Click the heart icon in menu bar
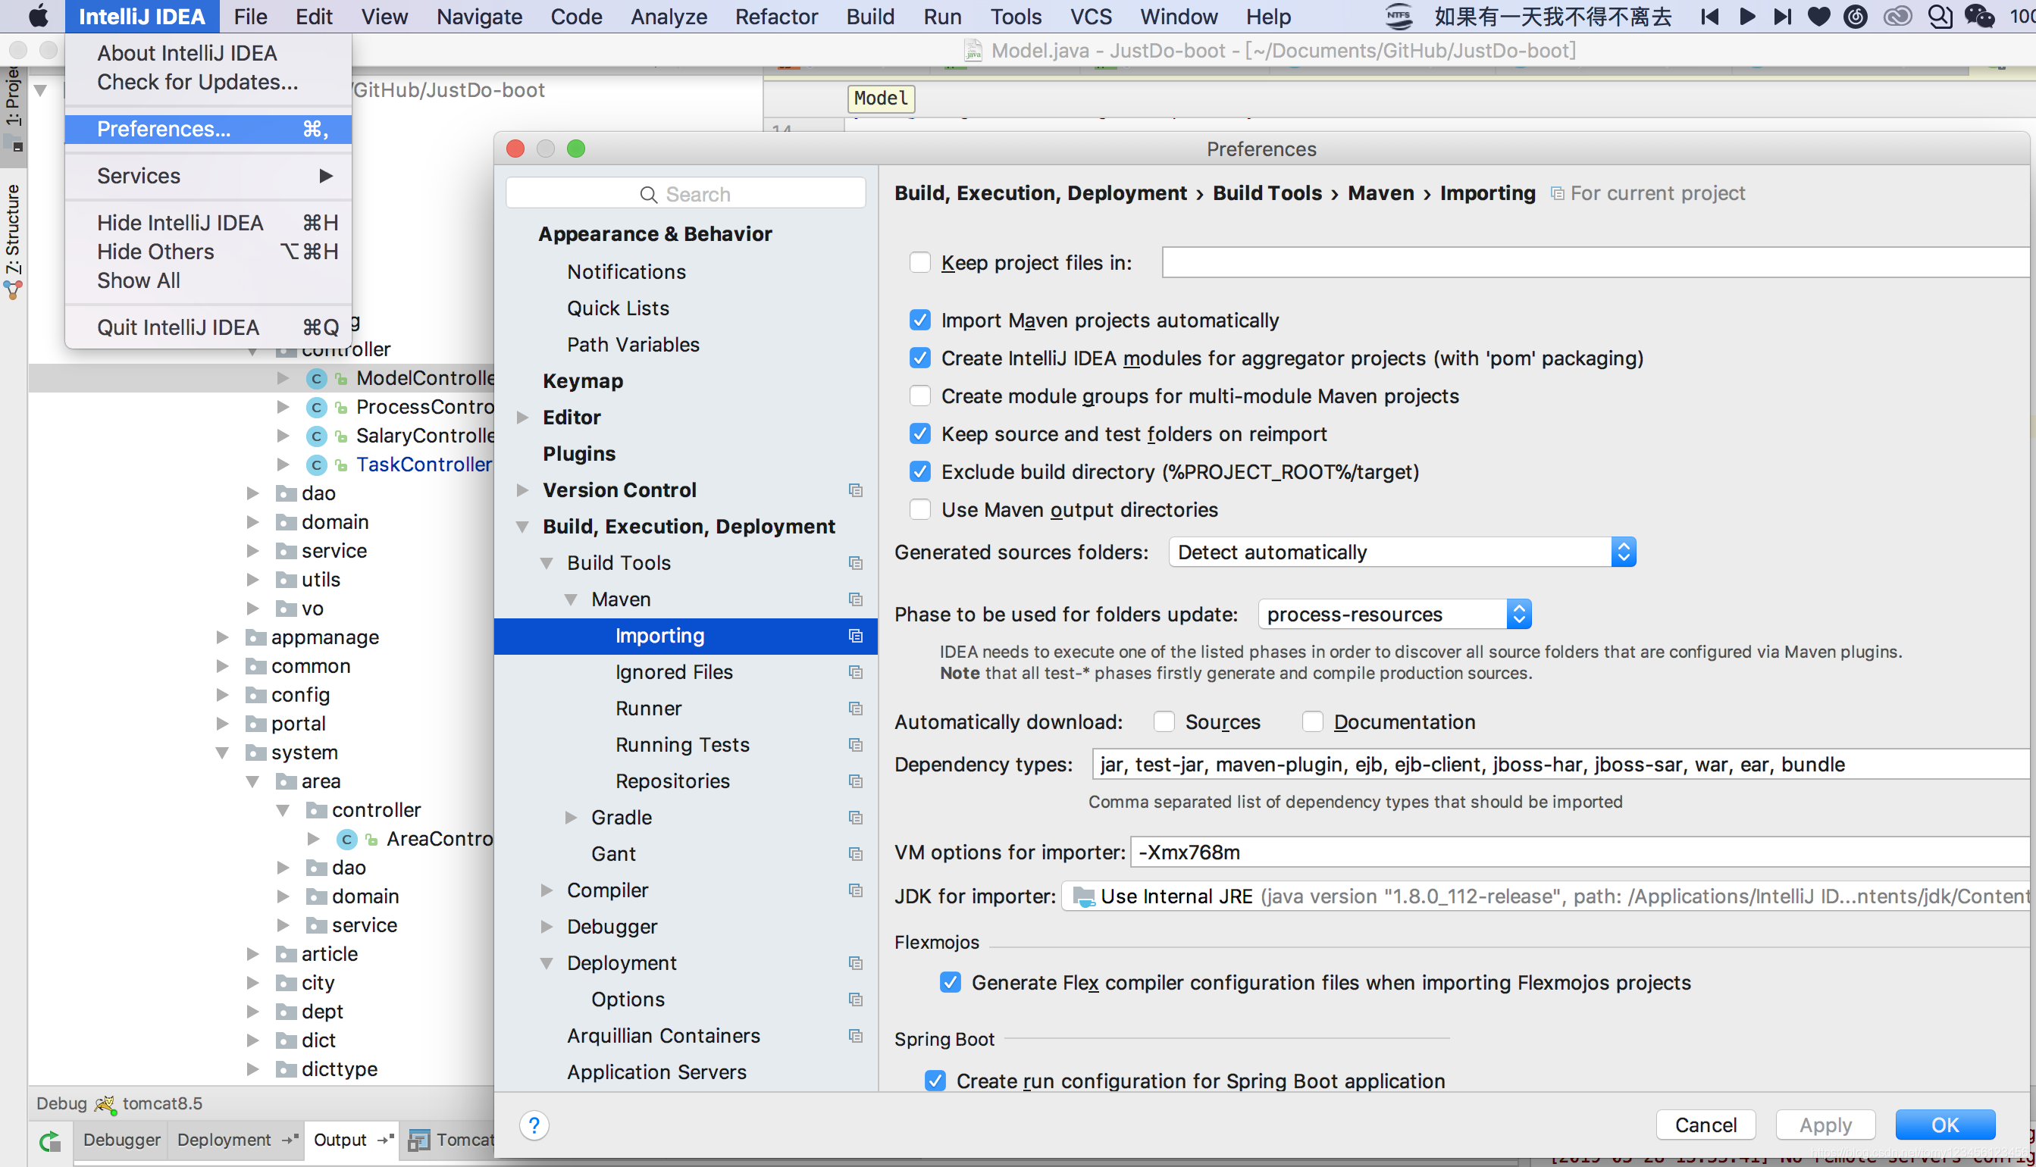The height and width of the screenshot is (1167, 2036). tap(1818, 17)
